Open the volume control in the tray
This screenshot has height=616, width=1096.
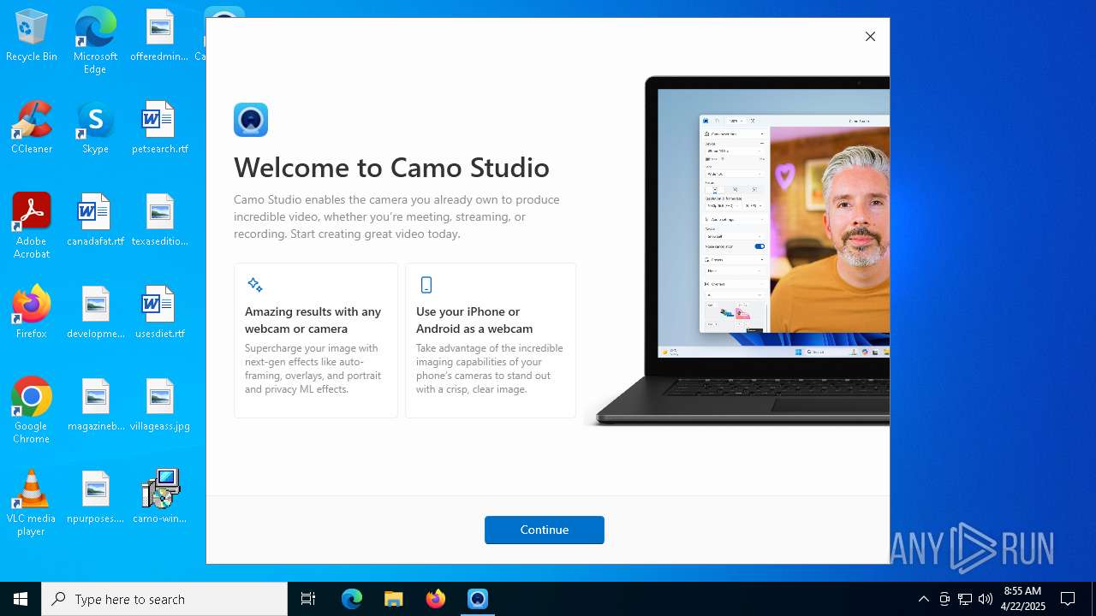tap(986, 599)
